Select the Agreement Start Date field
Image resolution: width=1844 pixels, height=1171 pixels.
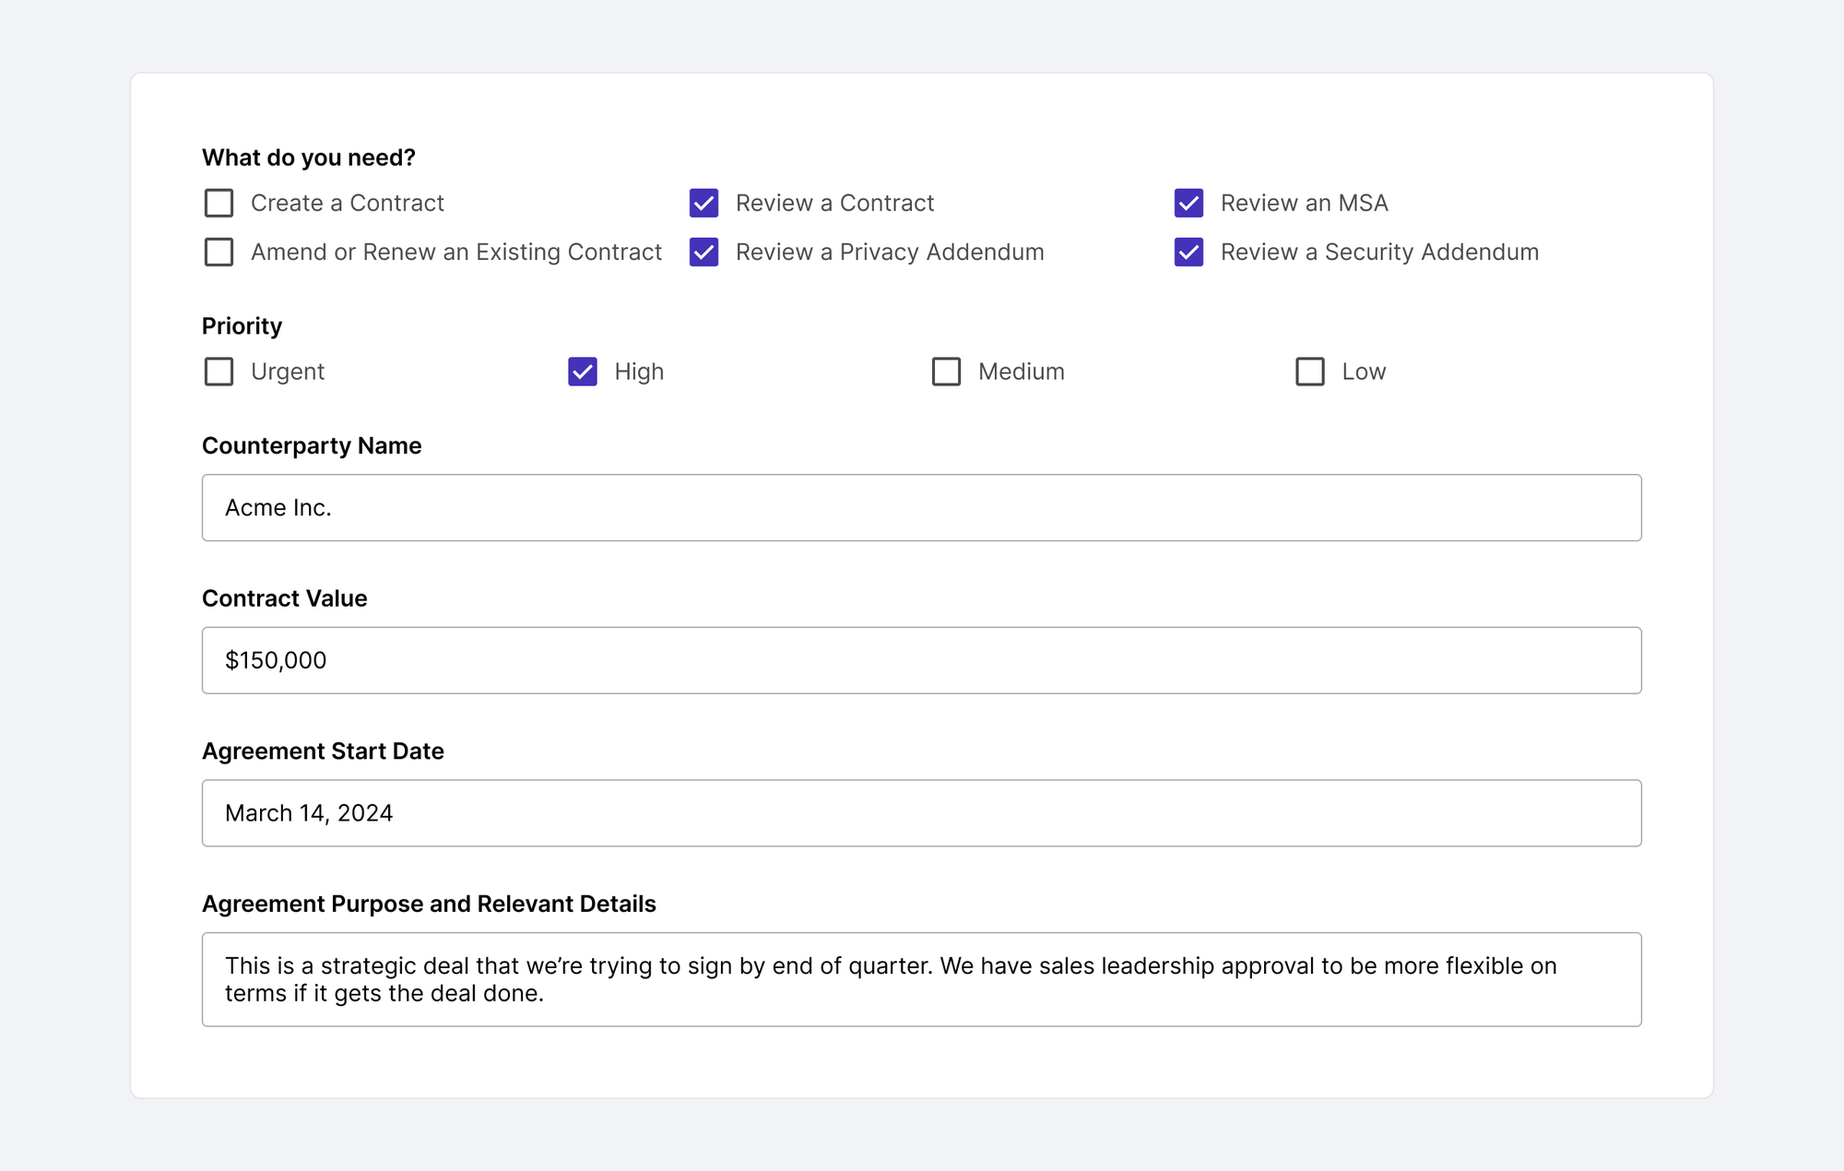point(922,812)
